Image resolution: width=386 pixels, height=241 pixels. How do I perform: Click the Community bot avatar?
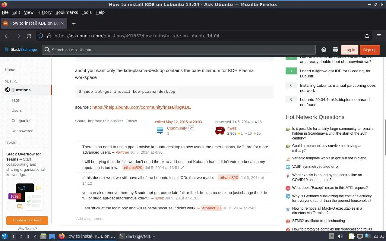160,130
